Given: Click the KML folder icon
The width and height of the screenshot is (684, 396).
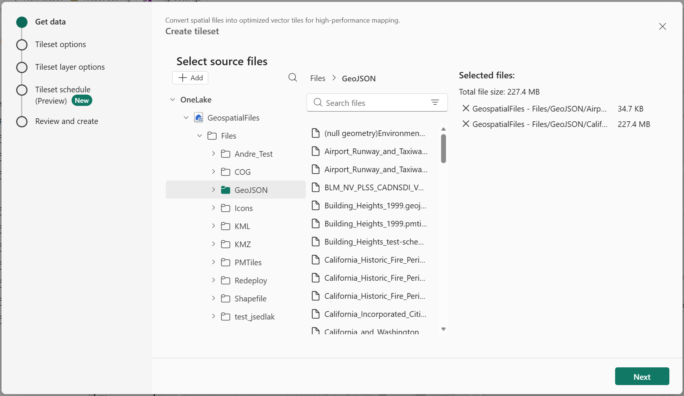Looking at the screenshot, I should pos(226,226).
